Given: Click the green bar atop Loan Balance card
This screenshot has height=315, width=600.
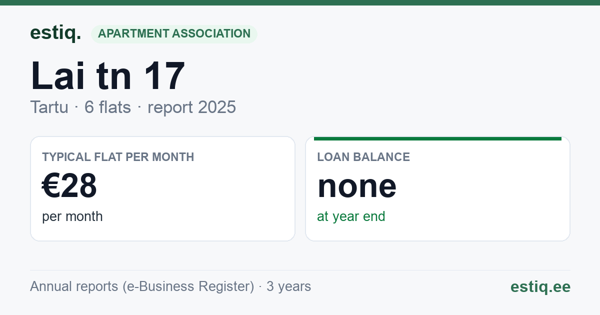Looking at the screenshot, I should [x=437, y=138].
